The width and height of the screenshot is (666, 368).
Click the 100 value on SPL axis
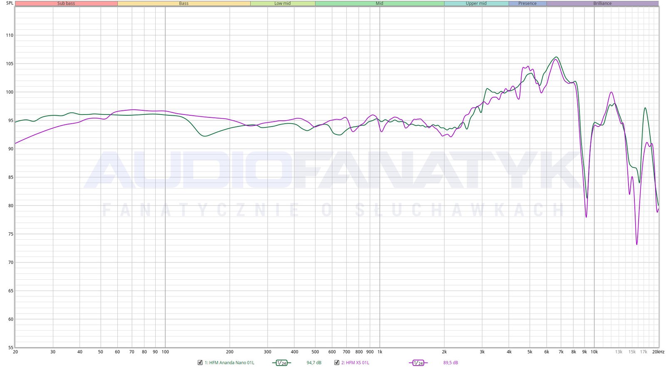[10, 92]
